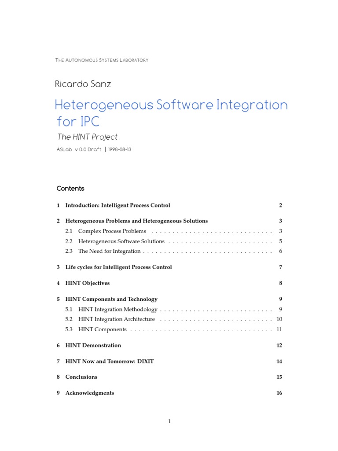This screenshot has height=451, width=338.
Task: Open section 2.3 'The Need for Integration'
Action: (x=110, y=251)
